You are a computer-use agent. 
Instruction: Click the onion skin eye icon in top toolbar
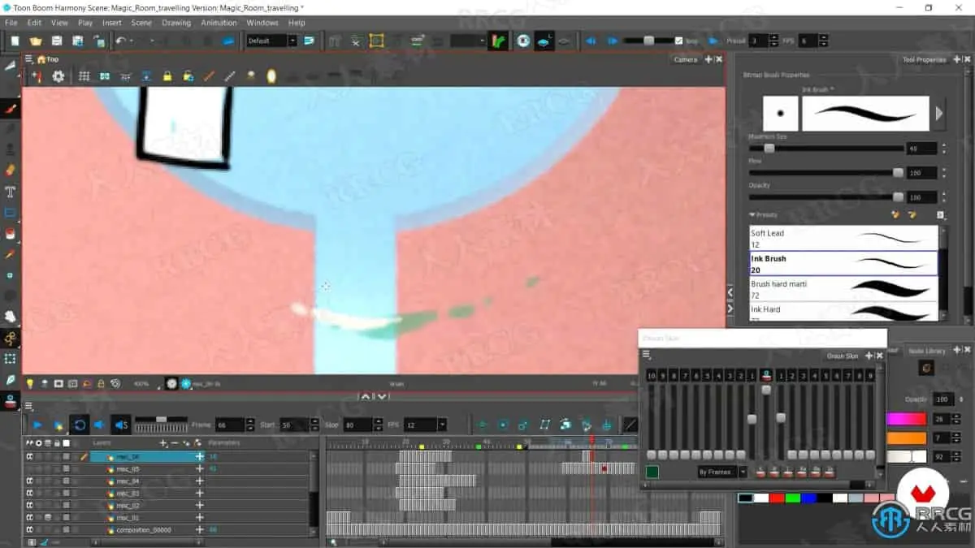tap(524, 41)
